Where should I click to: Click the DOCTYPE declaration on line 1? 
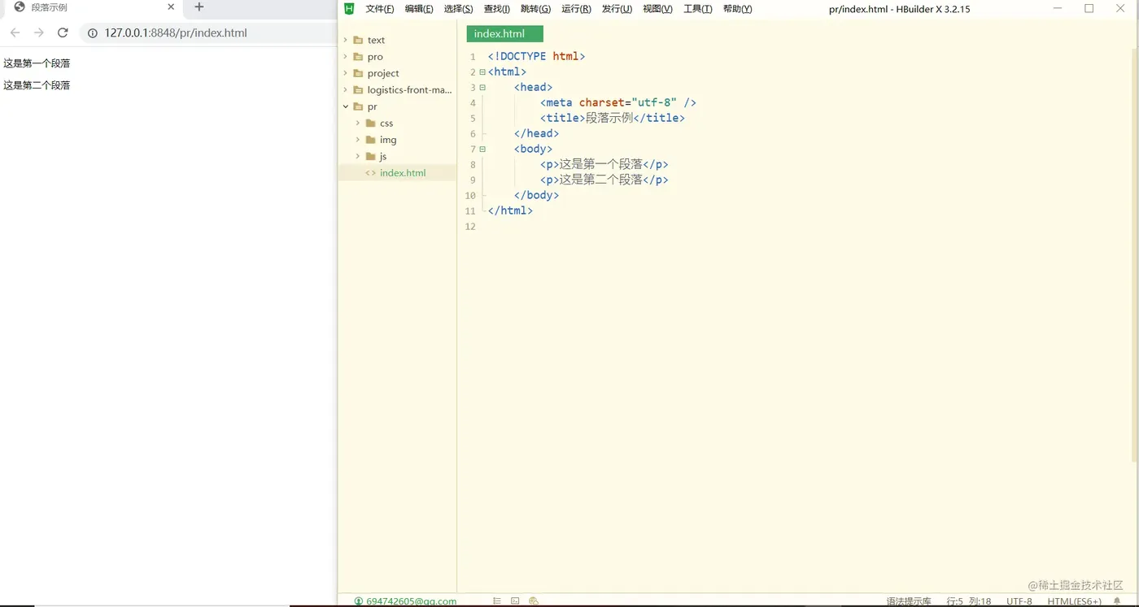pos(536,56)
